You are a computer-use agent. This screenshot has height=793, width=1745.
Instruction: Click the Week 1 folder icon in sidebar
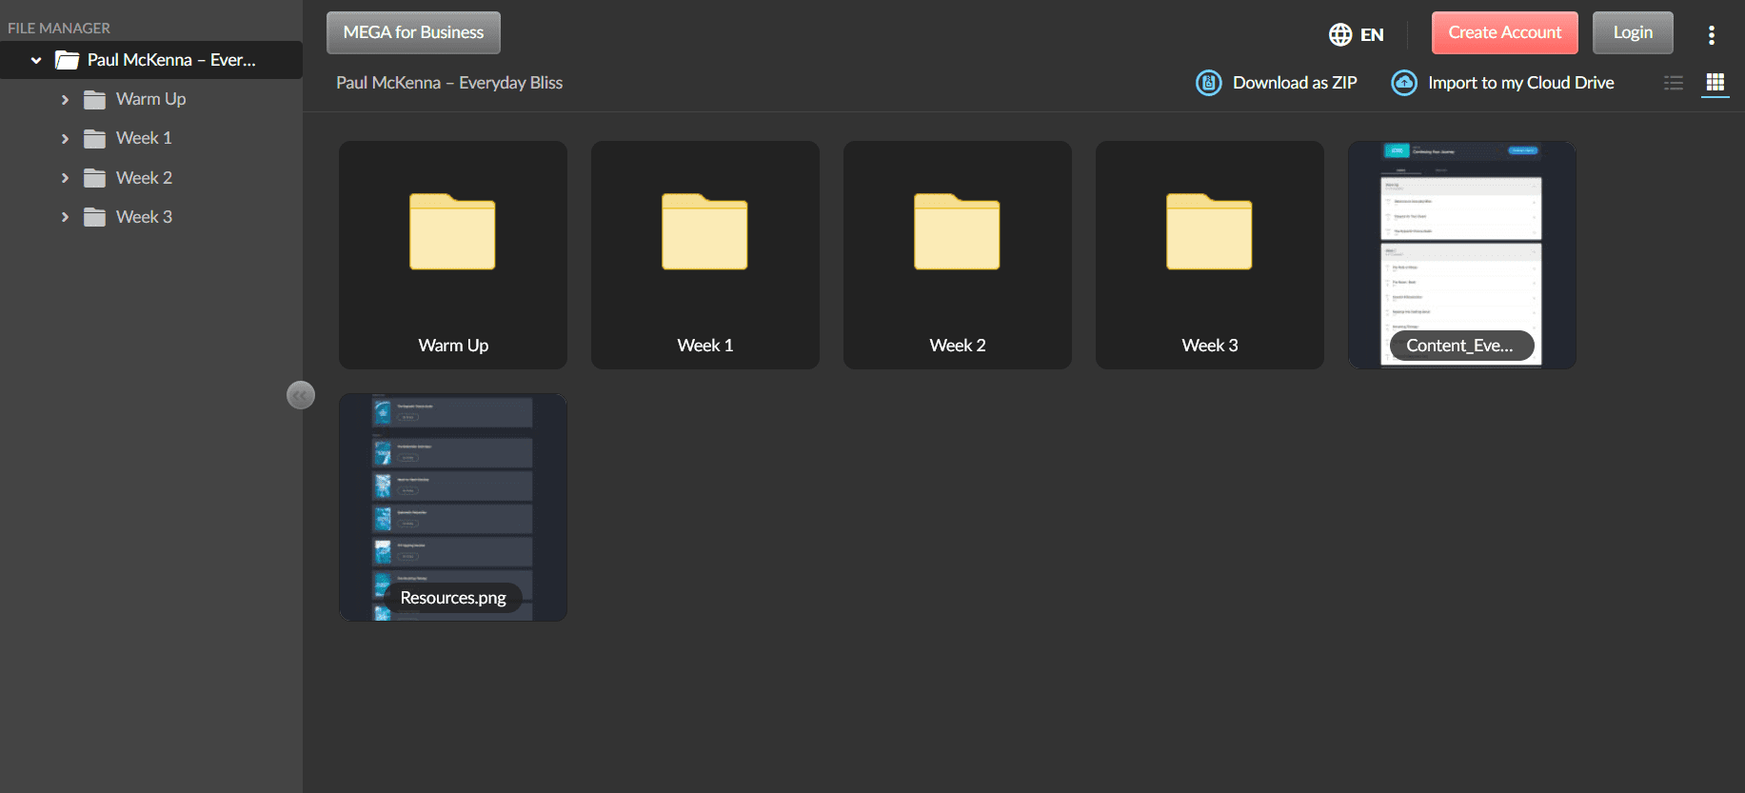(94, 139)
